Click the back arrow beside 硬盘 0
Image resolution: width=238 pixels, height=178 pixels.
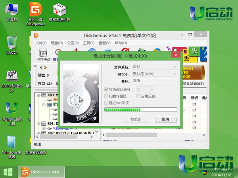(41, 68)
